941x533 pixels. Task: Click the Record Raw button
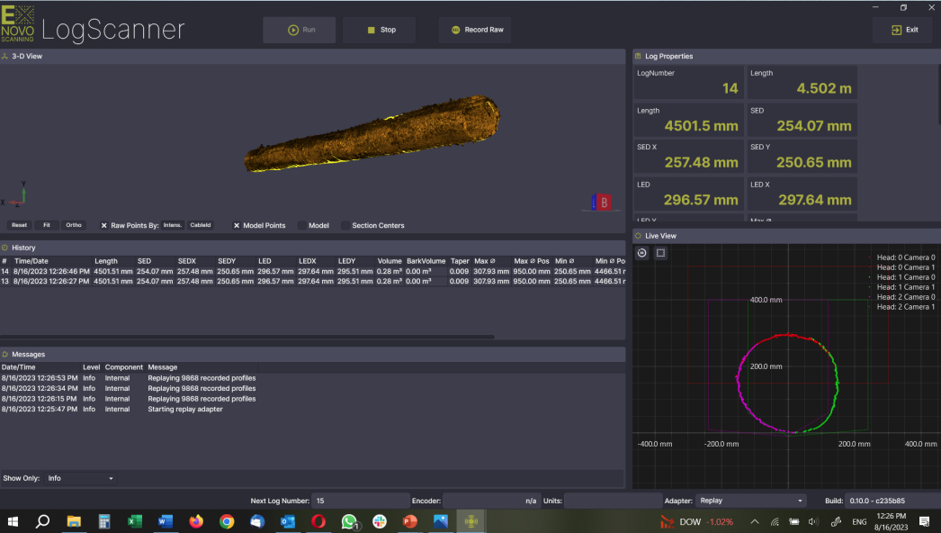(x=475, y=30)
